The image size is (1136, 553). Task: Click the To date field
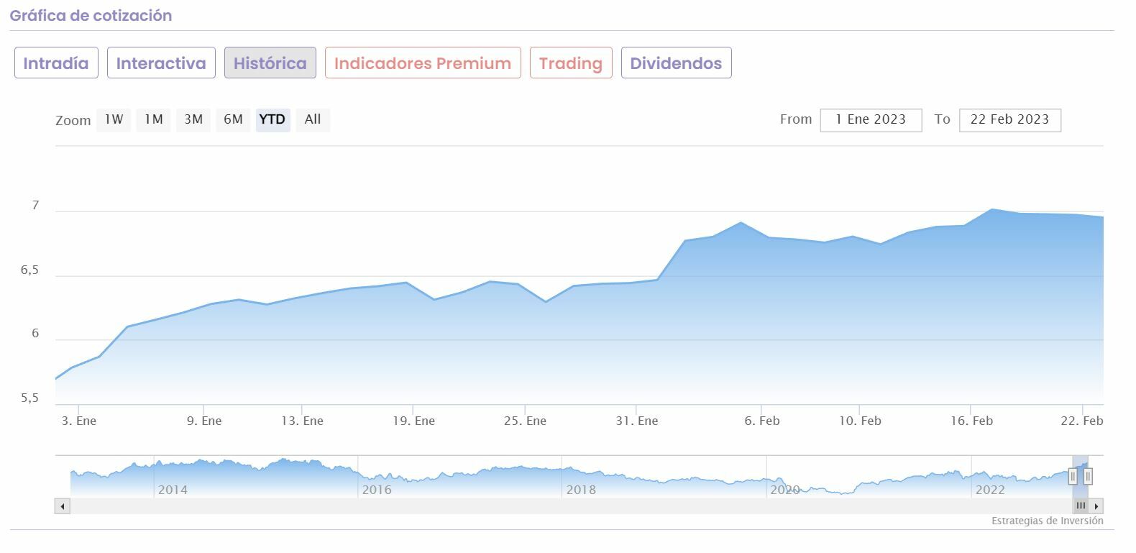pos(1009,120)
